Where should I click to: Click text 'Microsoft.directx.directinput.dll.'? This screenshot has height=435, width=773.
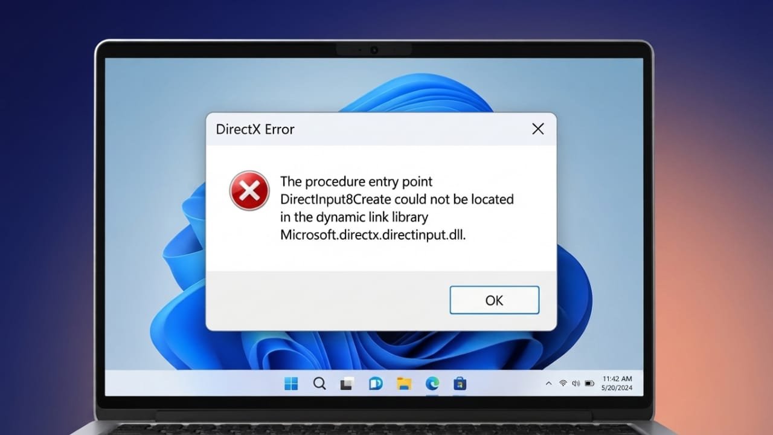pyautogui.click(x=373, y=236)
